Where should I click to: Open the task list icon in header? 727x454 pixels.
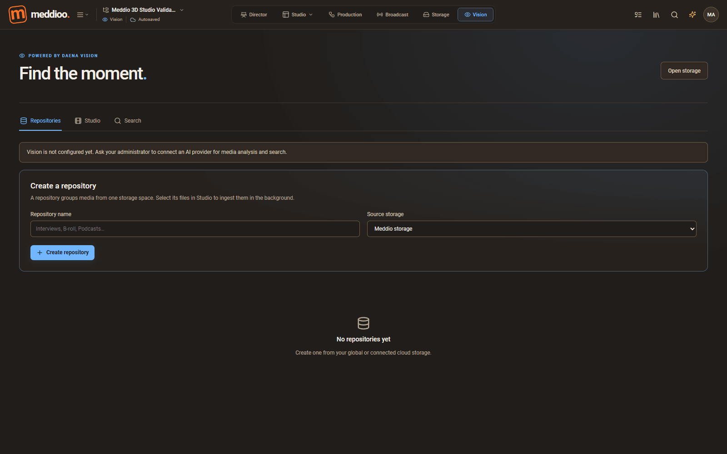pyautogui.click(x=638, y=15)
